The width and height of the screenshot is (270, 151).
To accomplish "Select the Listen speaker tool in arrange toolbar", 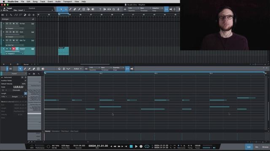I will [x=93, y=9].
